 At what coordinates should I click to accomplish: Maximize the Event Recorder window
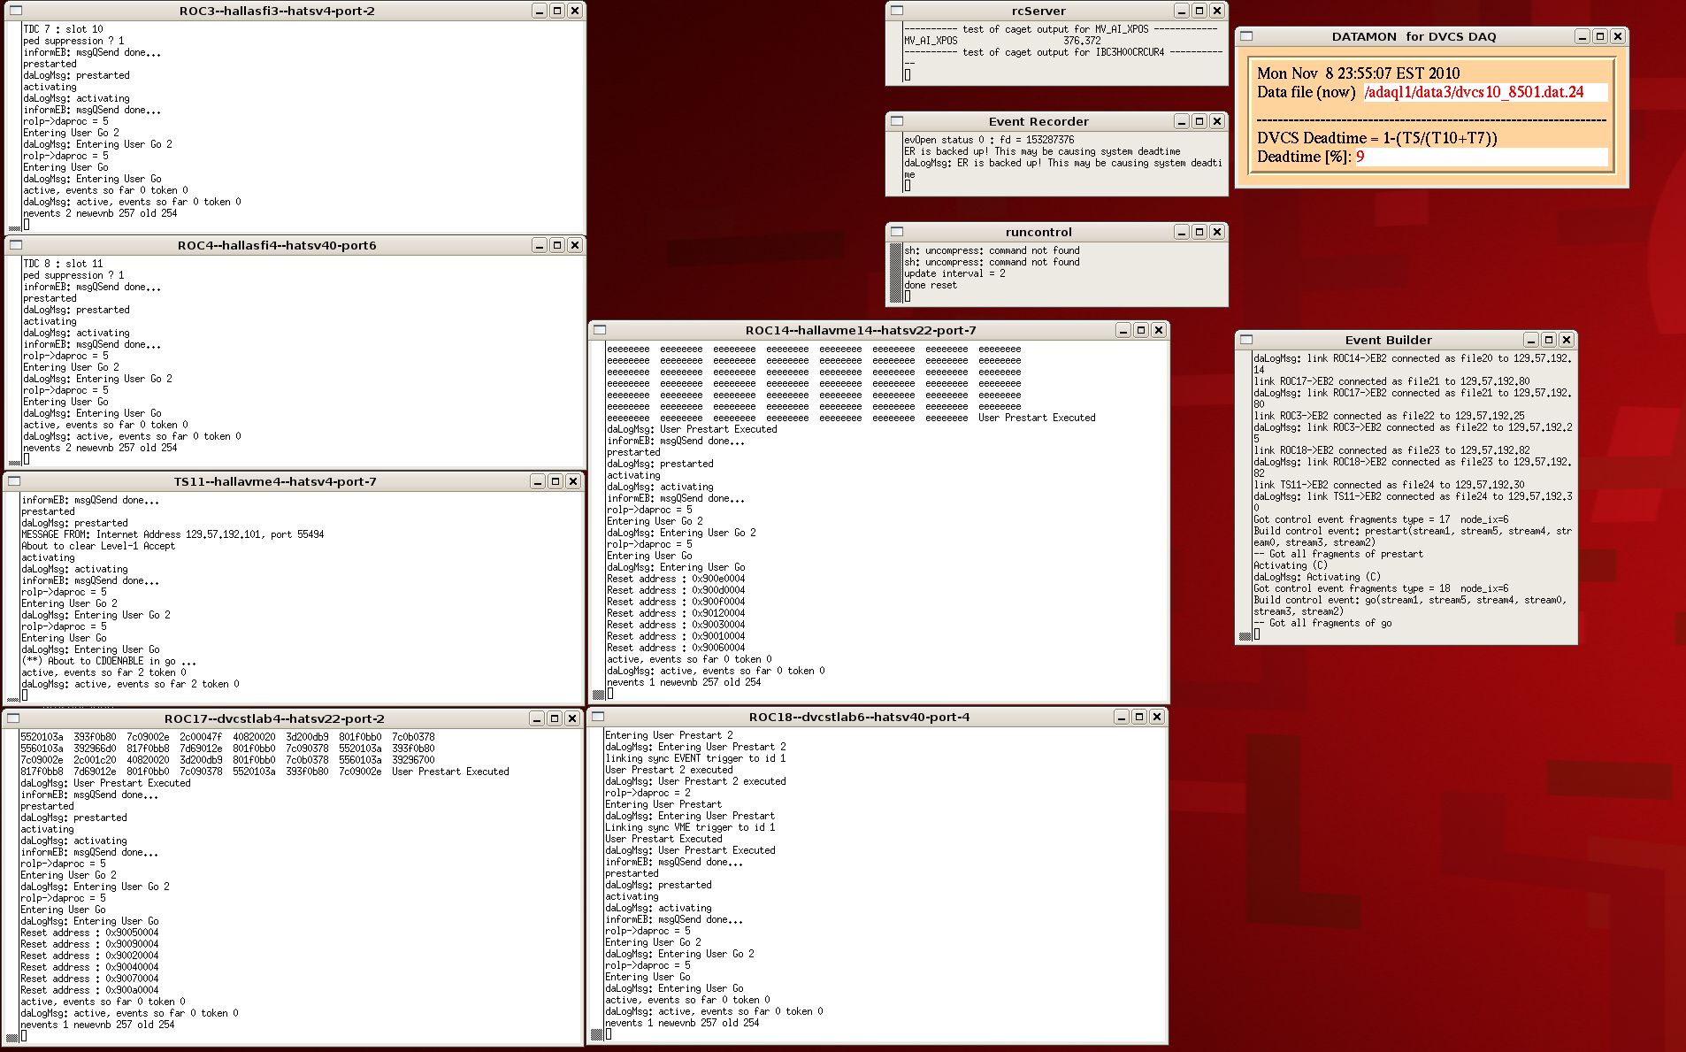pyautogui.click(x=1199, y=121)
